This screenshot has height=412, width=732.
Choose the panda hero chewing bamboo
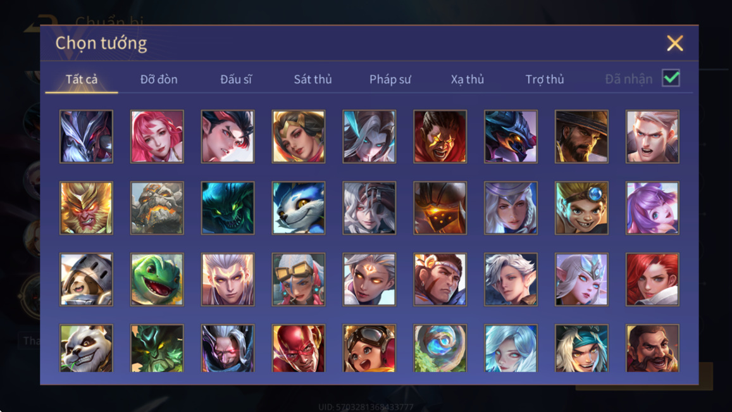pos(87,349)
